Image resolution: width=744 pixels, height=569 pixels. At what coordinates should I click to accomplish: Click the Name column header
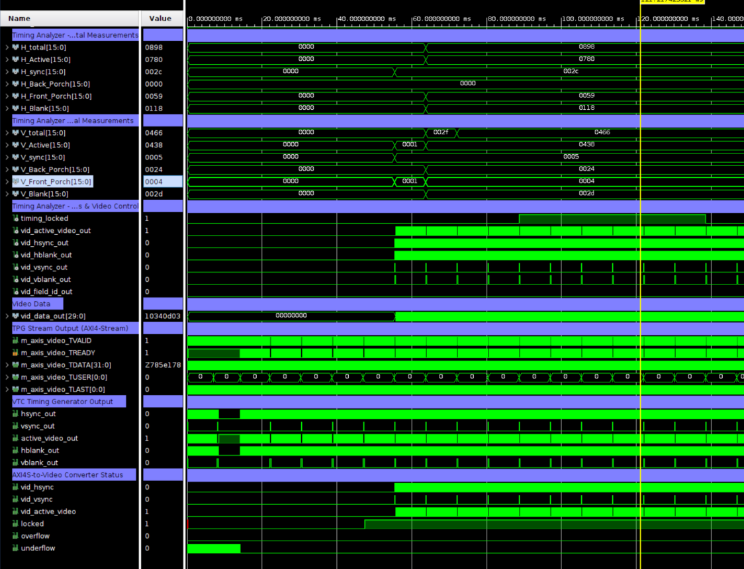tap(70, 19)
